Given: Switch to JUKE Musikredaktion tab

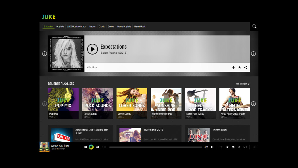Looking at the screenshot, I should pos(77,27).
